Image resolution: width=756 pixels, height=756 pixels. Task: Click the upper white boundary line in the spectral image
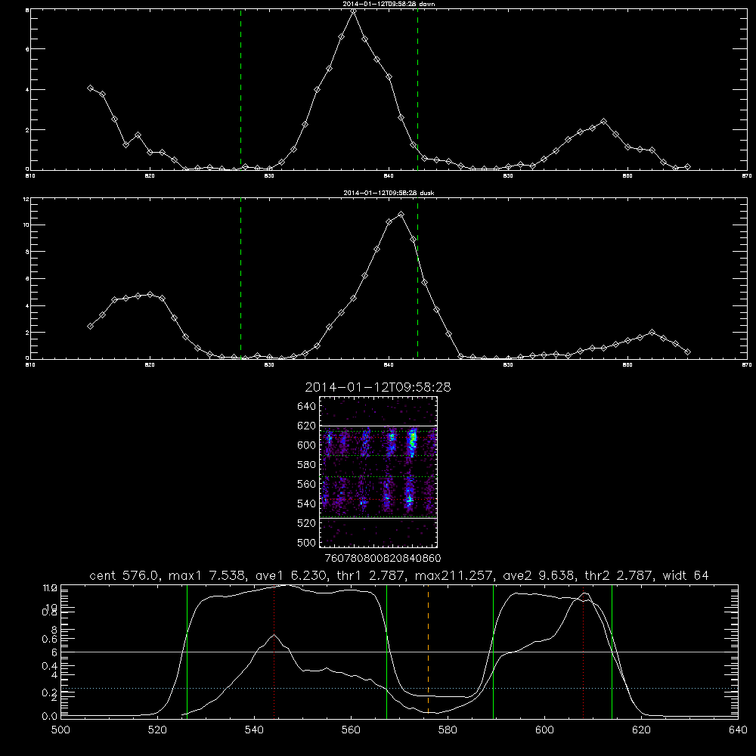coord(379,426)
